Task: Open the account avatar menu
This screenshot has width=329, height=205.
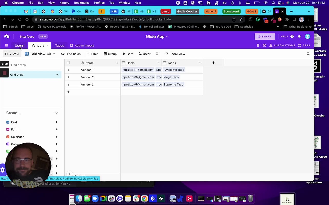Action: pos(307,36)
